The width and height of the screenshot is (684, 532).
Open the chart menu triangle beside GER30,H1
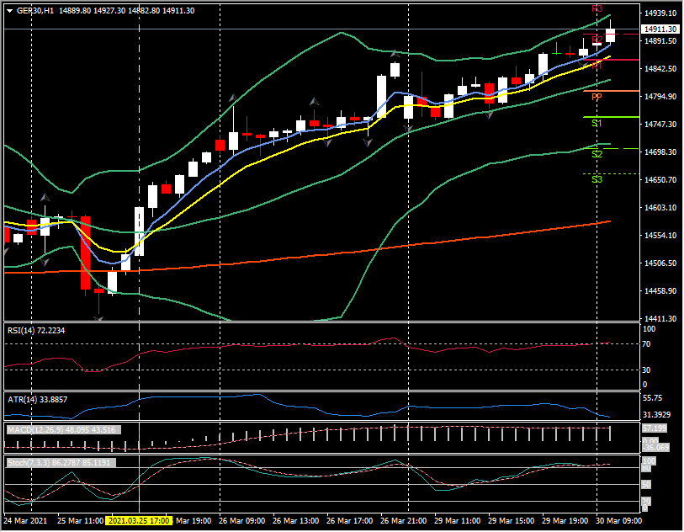(9, 11)
